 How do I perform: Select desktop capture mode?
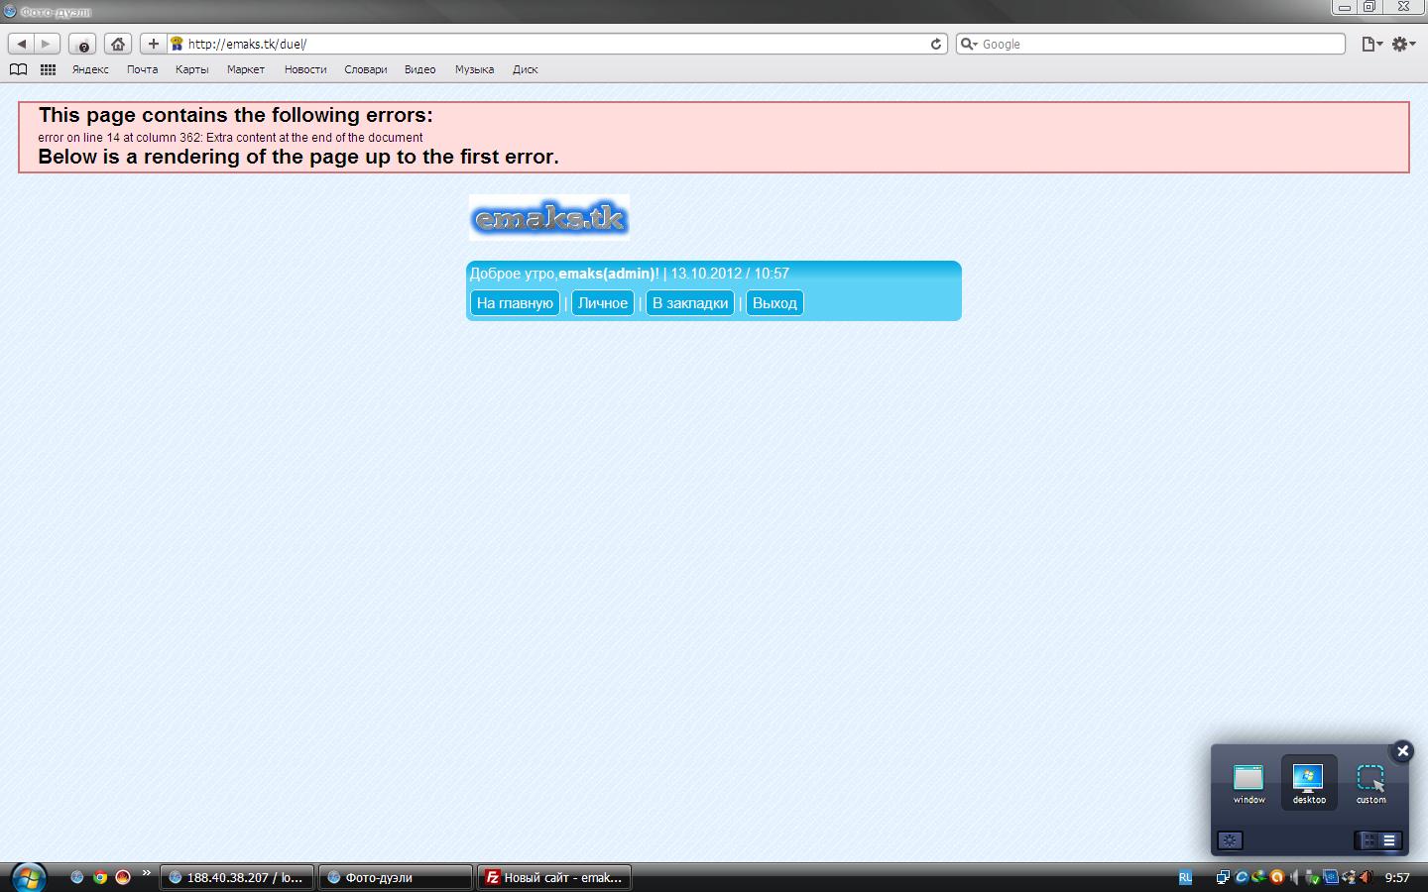(x=1309, y=783)
